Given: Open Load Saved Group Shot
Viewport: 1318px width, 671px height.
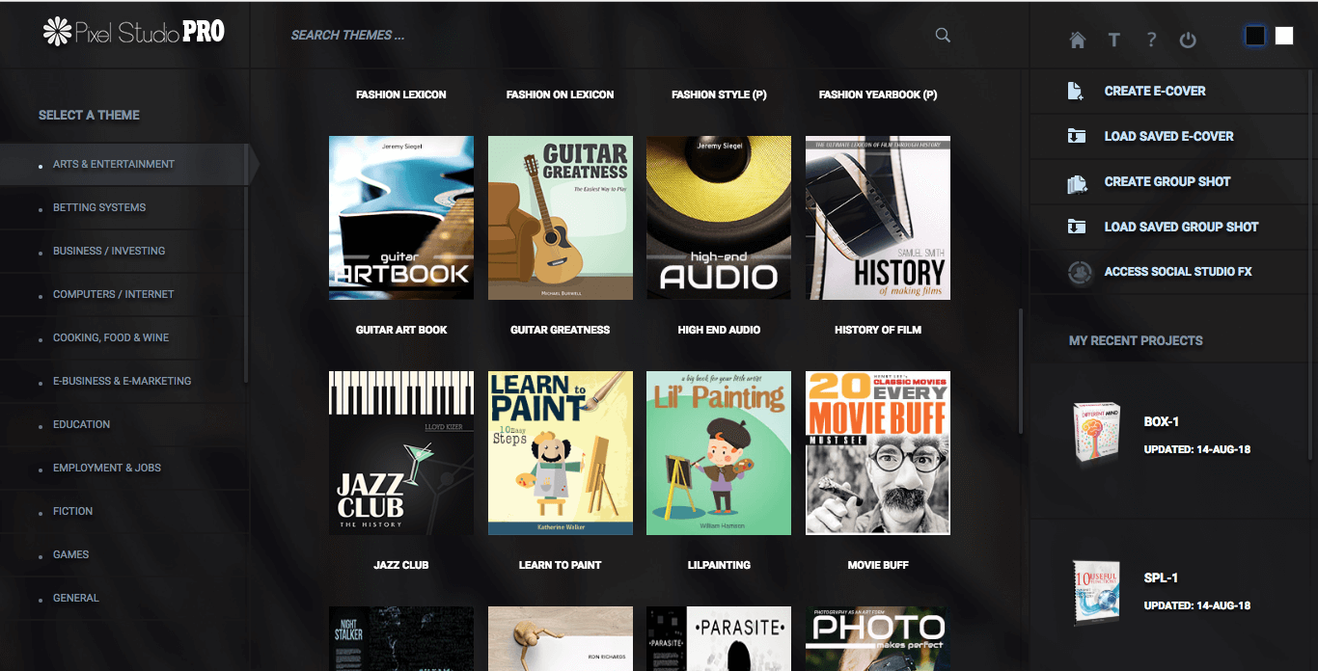Looking at the screenshot, I should coord(1181,227).
